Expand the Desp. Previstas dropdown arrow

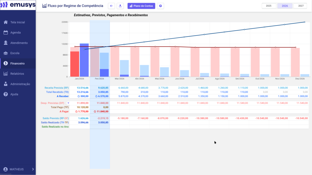tap(68, 103)
